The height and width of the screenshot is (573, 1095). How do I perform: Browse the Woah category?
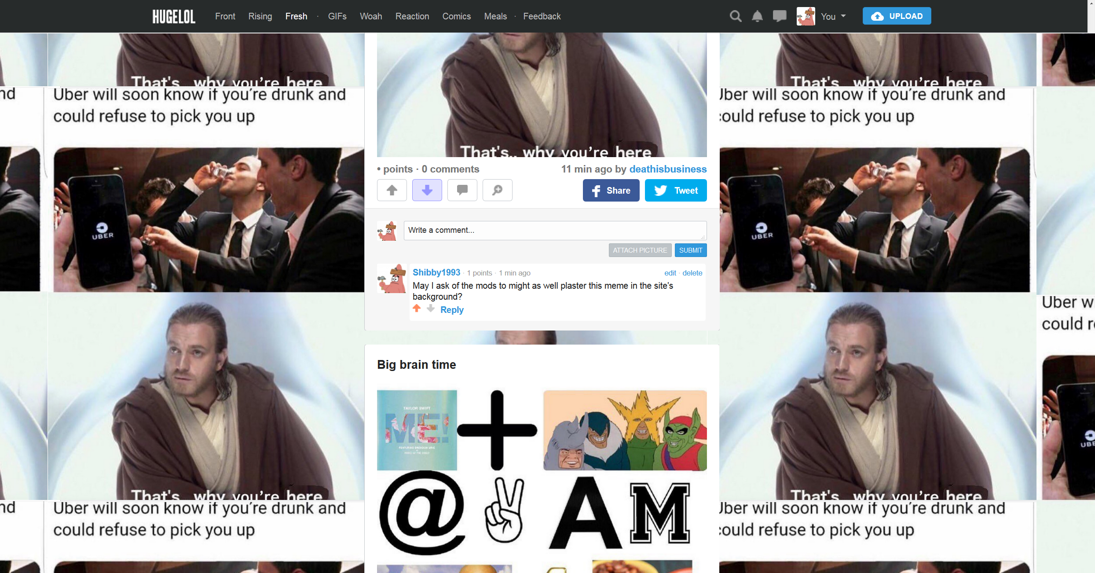tap(371, 16)
